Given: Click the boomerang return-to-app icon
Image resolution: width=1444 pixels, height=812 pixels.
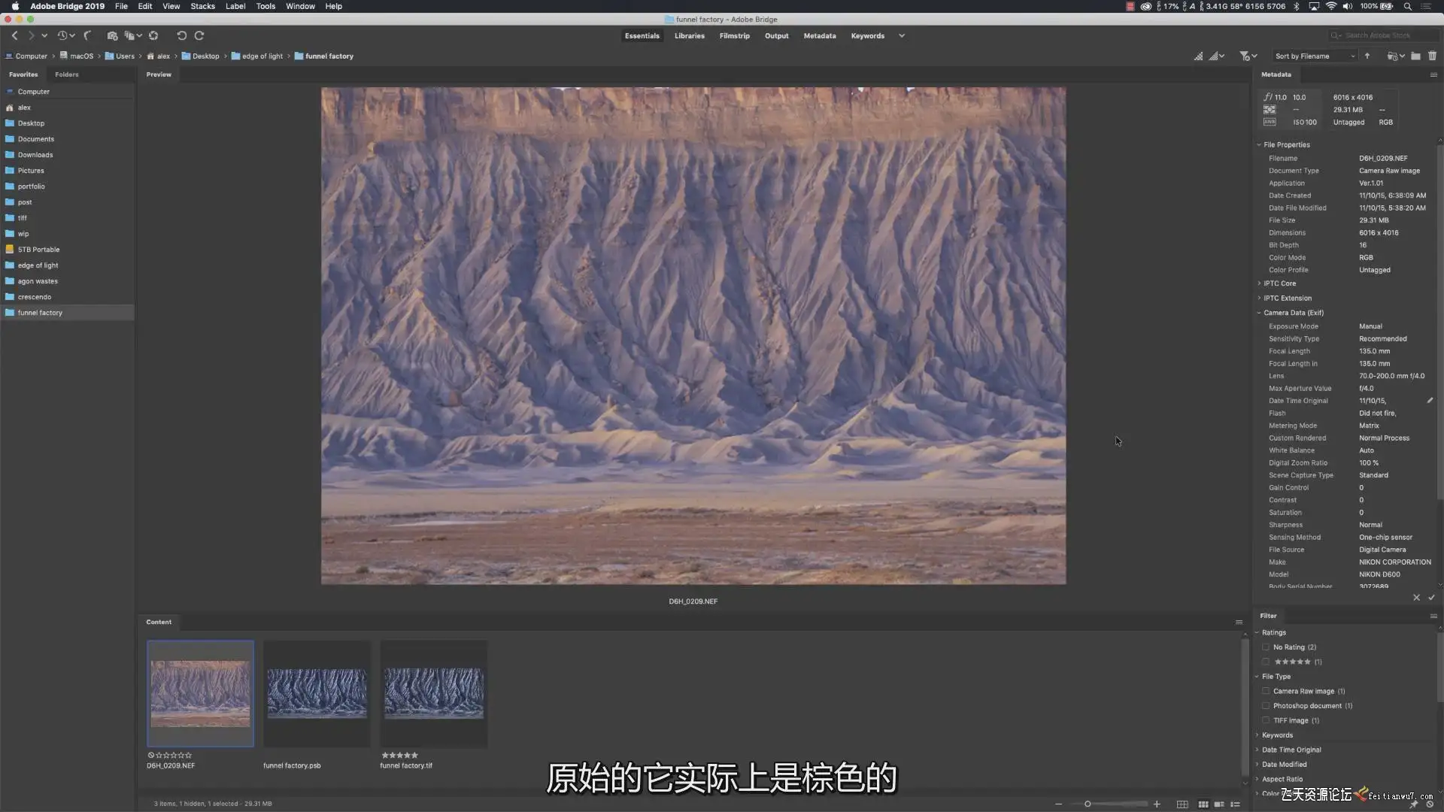Looking at the screenshot, I should (x=87, y=35).
